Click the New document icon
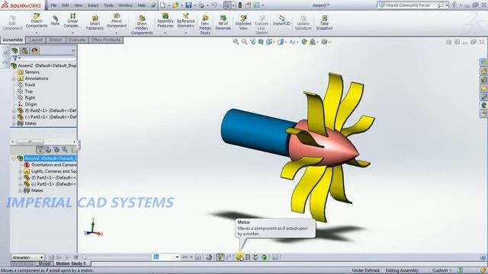 click(x=162, y=5)
